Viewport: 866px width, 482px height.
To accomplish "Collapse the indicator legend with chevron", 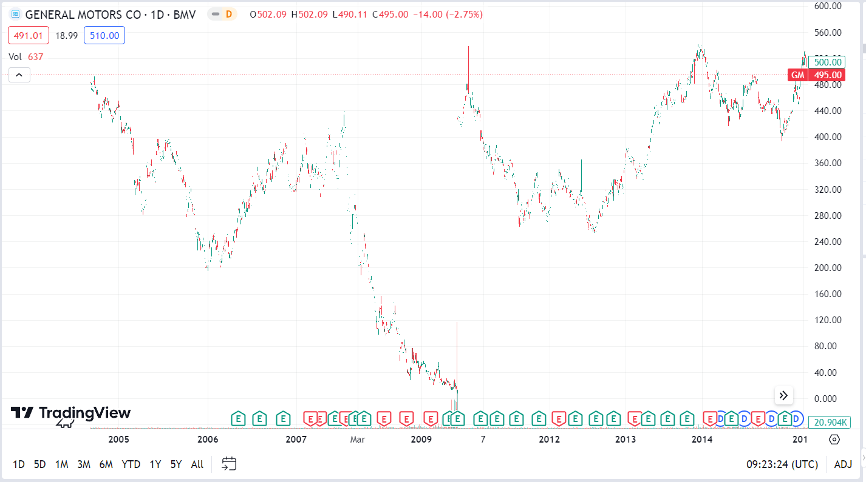I will [x=19, y=75].
